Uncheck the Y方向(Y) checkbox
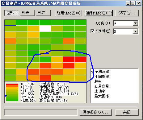 (x=92, y=31)
